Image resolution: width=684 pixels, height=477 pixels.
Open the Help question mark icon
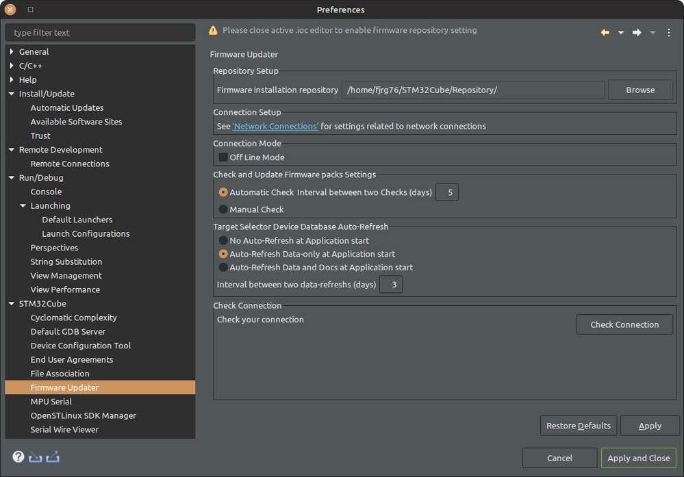(x=18, y=456)
